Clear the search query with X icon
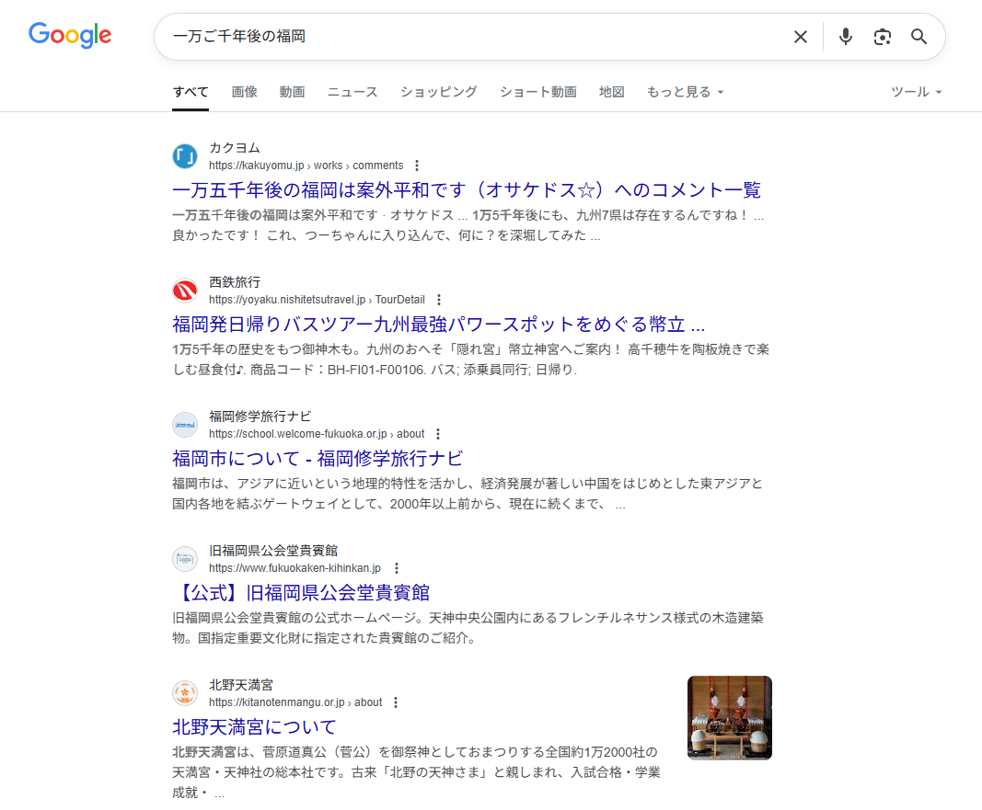Viewport: 982px width, 810px height. click(x=801, y=37)
